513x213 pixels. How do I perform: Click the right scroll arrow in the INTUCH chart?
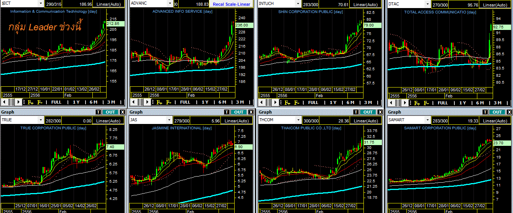(275, 102)
